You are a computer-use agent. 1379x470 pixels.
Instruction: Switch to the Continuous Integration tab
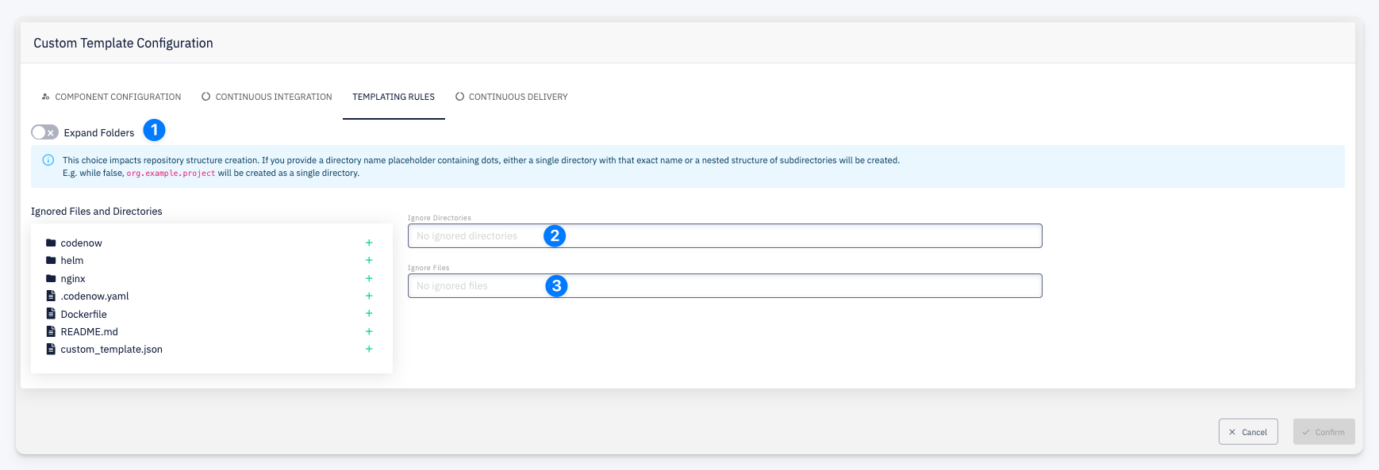pyautogui.click(x=267, y=97)
